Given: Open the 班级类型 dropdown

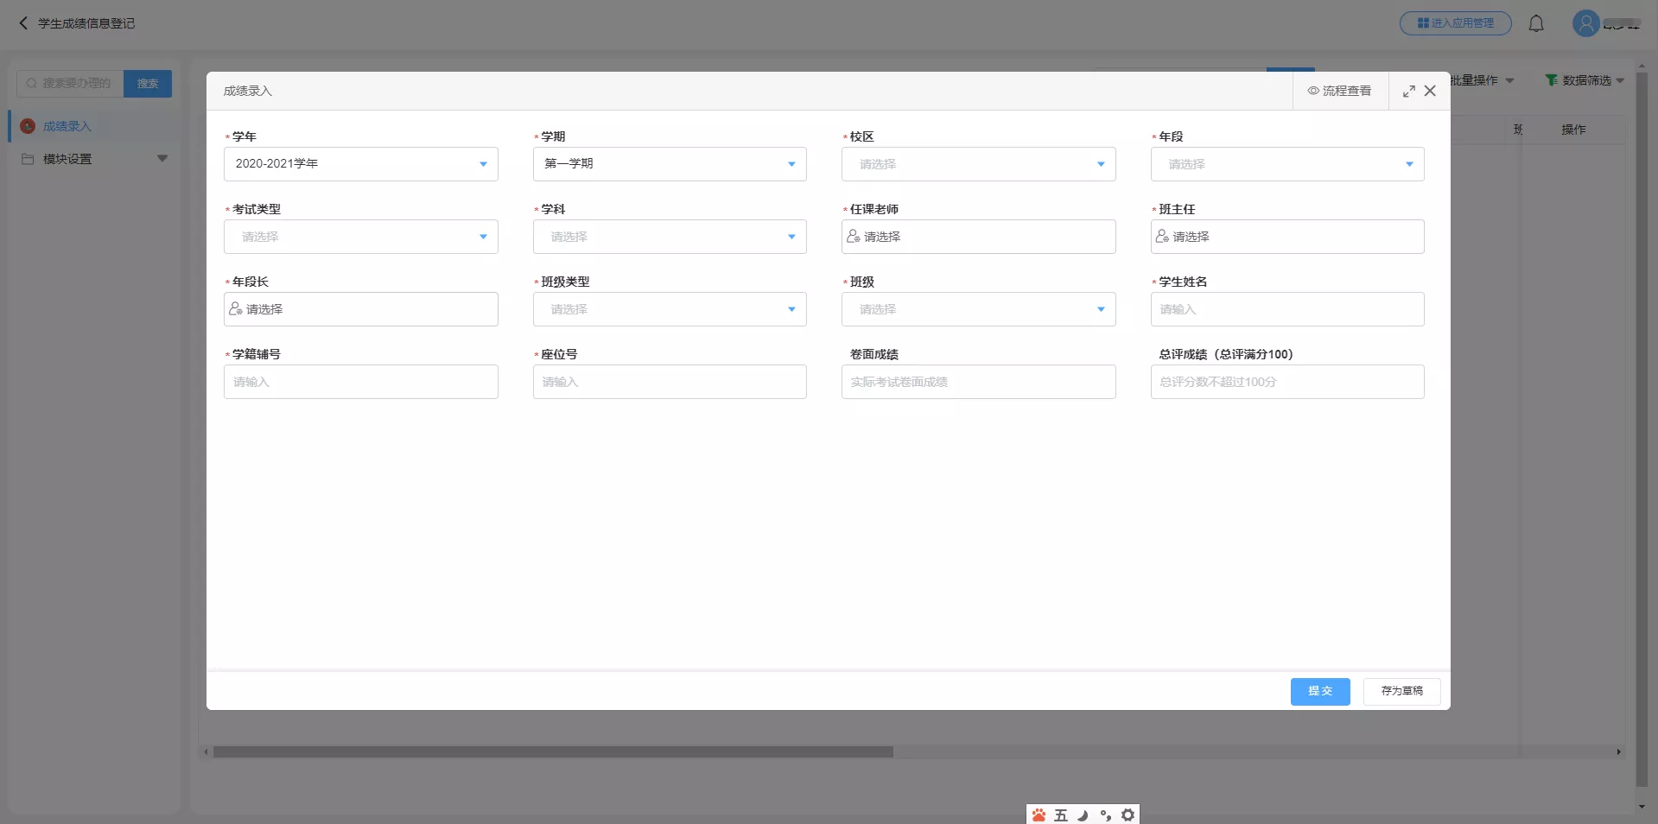Looking at the screenshot, I should [x=670, y=309].
